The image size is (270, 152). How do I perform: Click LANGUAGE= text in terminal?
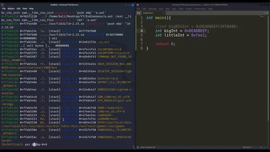(105, 115)
